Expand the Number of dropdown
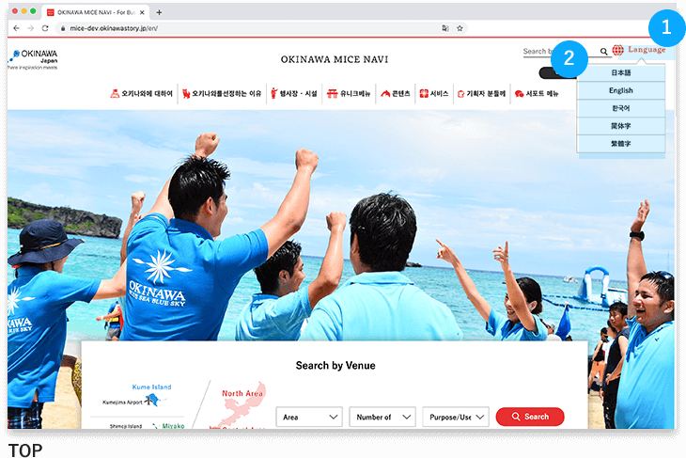 (382, 417)
